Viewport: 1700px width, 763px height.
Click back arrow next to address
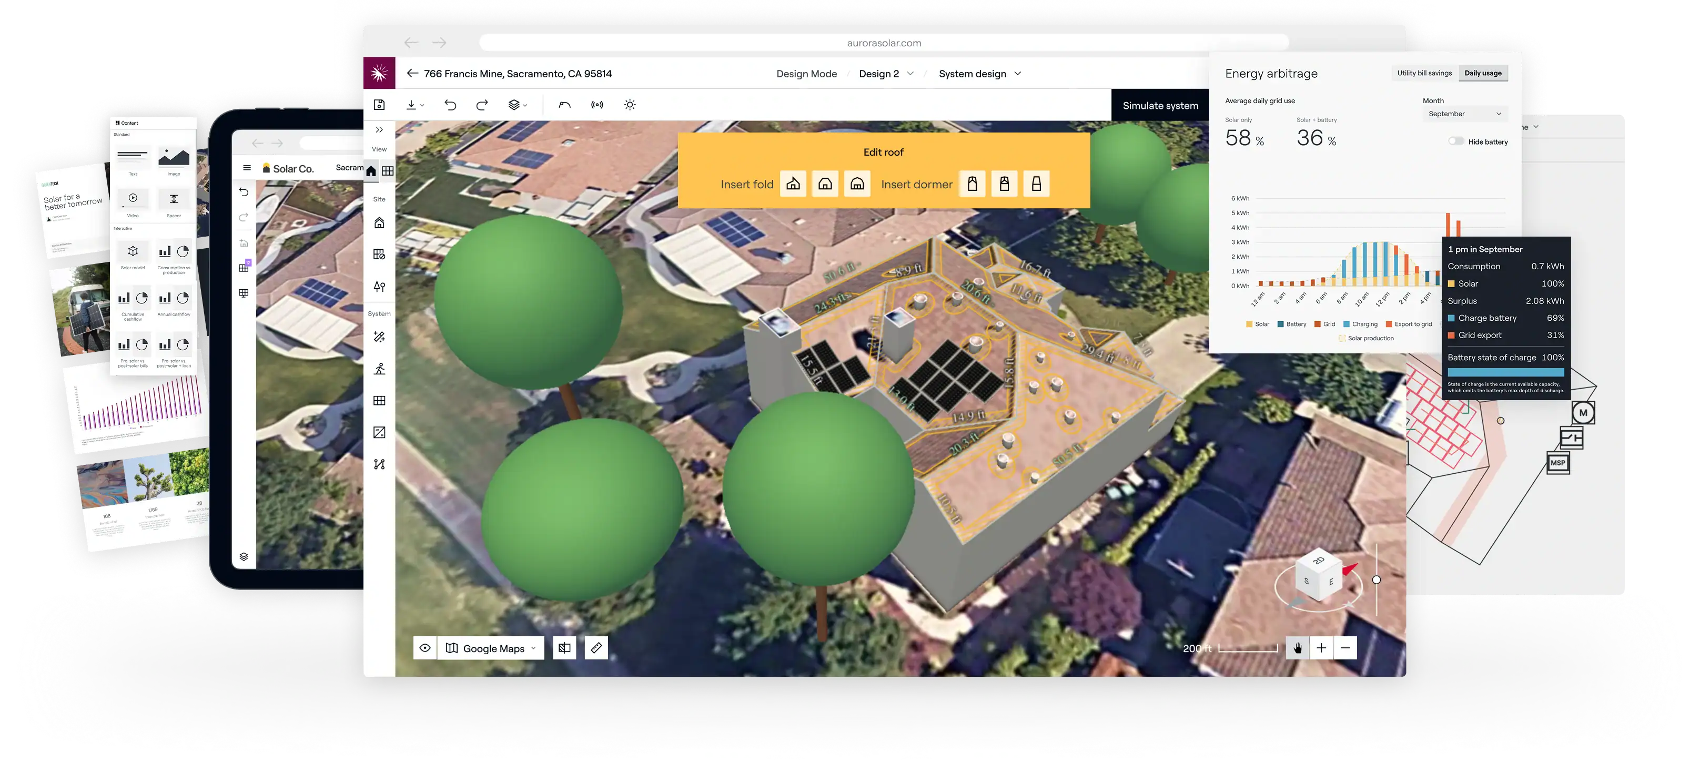412,73
